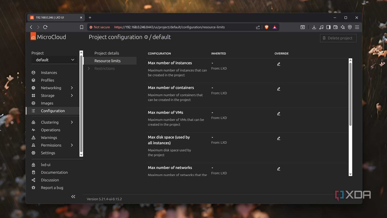This screenshot has width=387, height=218.
Task: Go back in browser history
Action: point(31,27)
